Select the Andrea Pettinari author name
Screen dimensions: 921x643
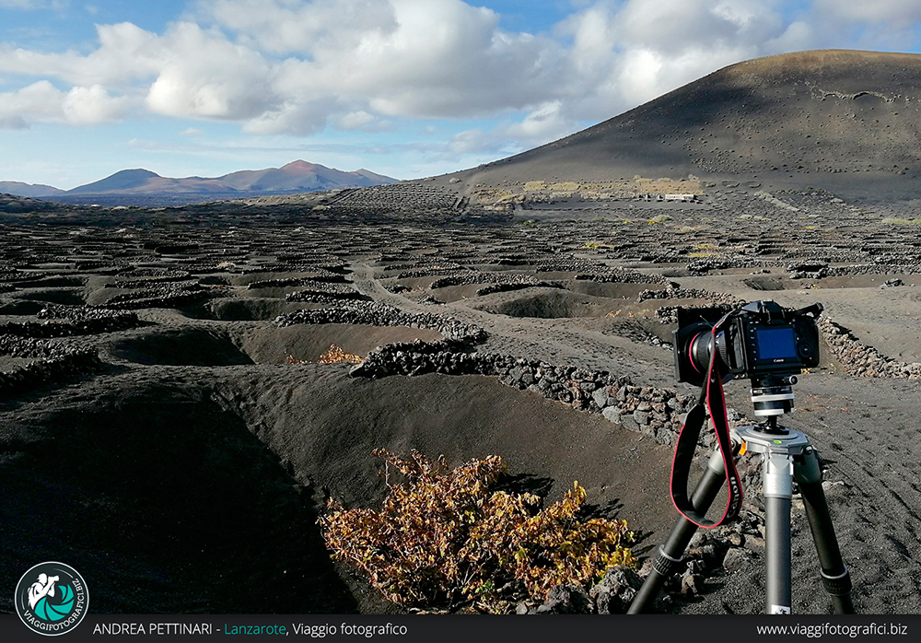click(153, 629)
